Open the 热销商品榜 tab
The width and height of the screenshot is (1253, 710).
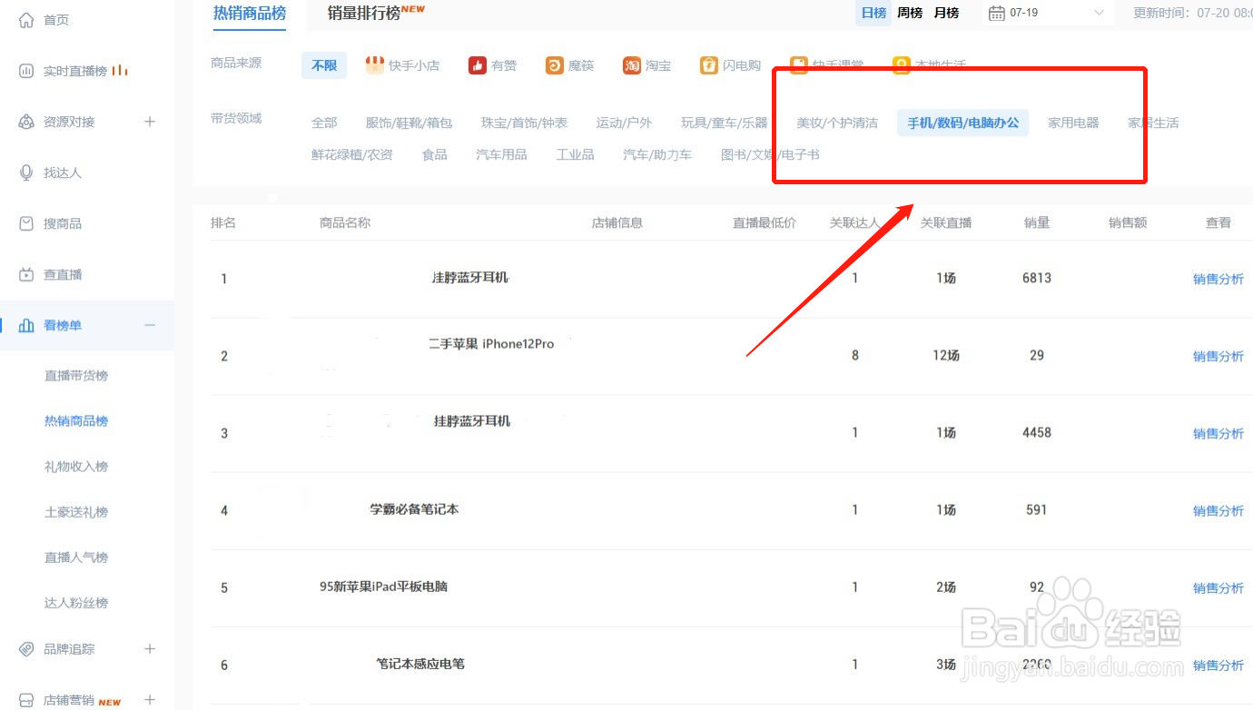(250, 13)
